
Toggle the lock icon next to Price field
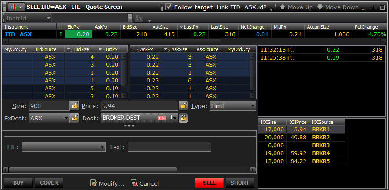coord(183,106)
